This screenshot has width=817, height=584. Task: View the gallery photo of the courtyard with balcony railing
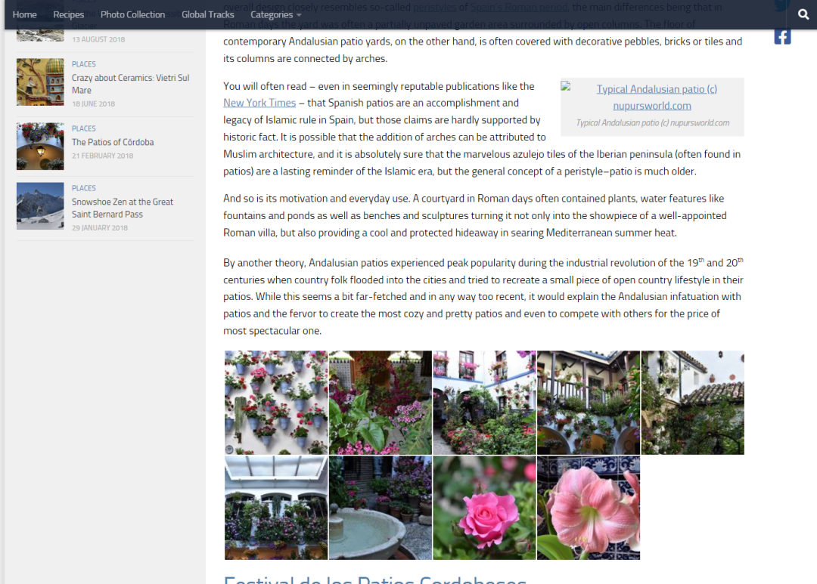pyautogui.click(x=589, y=403)
